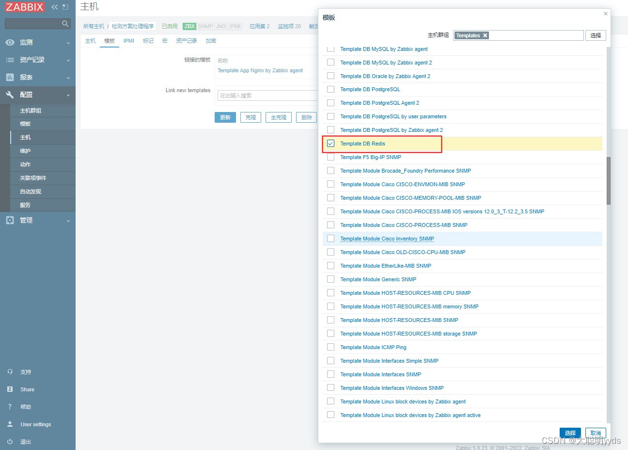Click the question mark 帮助 icon

[10, 407]
